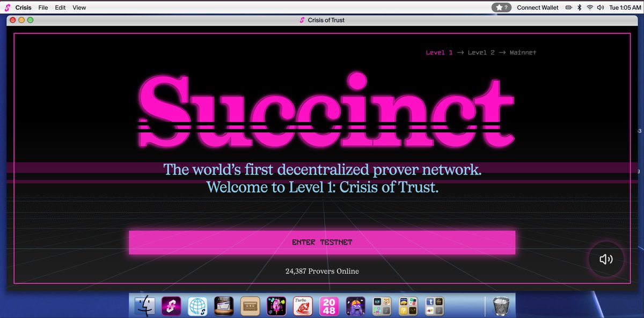Close the Crisis of Trust window
The image size is (644, 318).
13,20
